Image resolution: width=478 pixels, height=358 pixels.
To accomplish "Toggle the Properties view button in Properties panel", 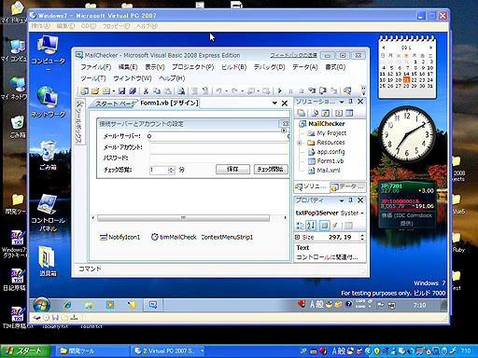I will pos(324,226).
